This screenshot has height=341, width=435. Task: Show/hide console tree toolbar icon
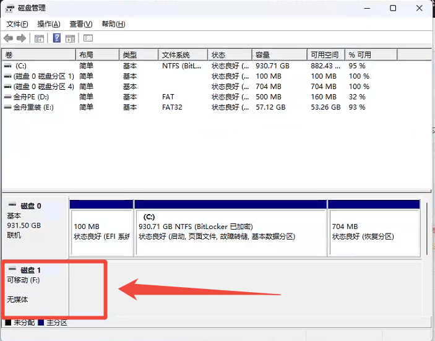coord(39,38)
